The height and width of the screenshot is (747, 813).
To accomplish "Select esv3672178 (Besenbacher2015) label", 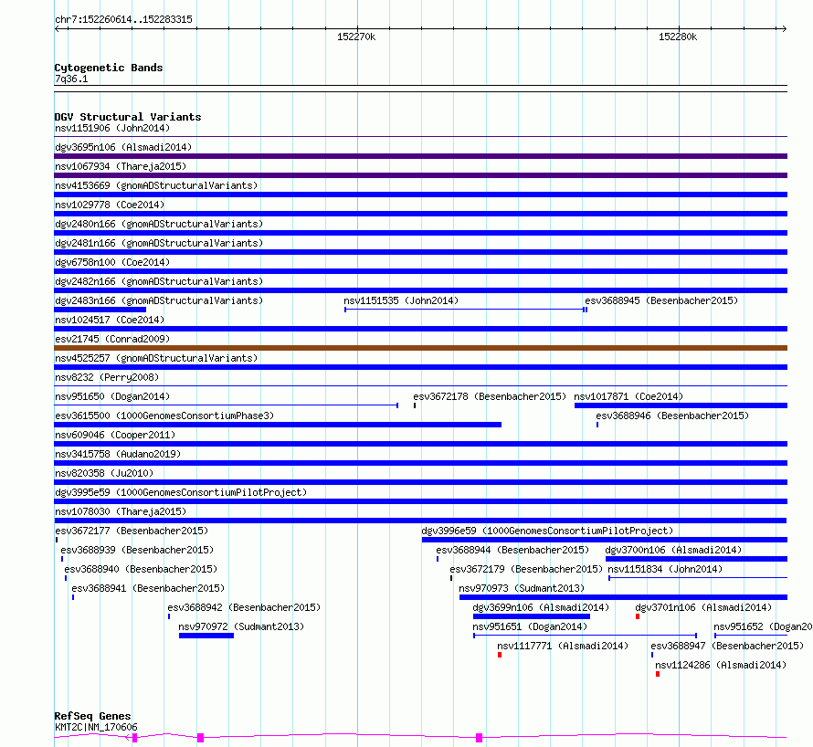I will pos(490,396).
